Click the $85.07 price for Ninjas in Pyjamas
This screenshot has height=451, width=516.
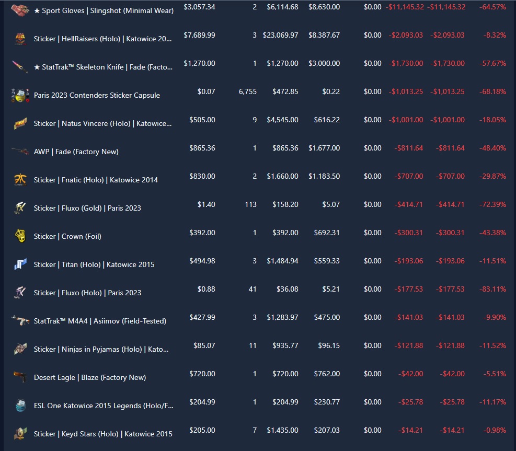(204, 346)
